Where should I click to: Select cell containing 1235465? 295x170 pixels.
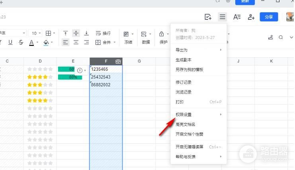click(106, 69)
